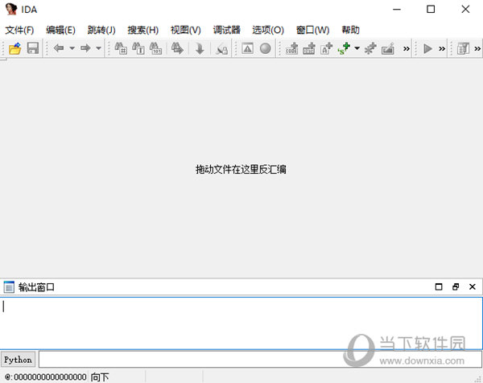
Task: Open dropdown beside the green S icon
Action: tap(357, 48)
